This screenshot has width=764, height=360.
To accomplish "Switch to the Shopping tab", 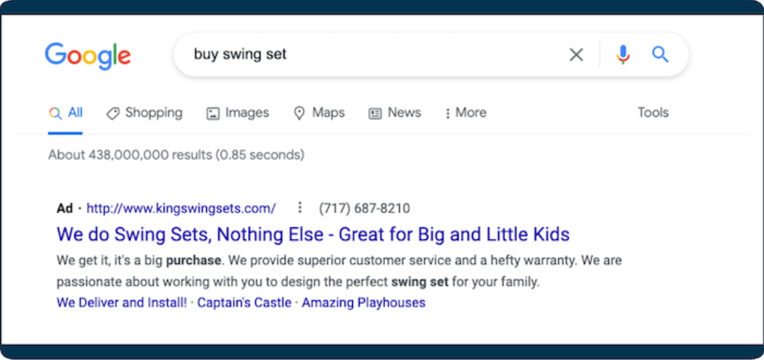I will pos(144,113).
